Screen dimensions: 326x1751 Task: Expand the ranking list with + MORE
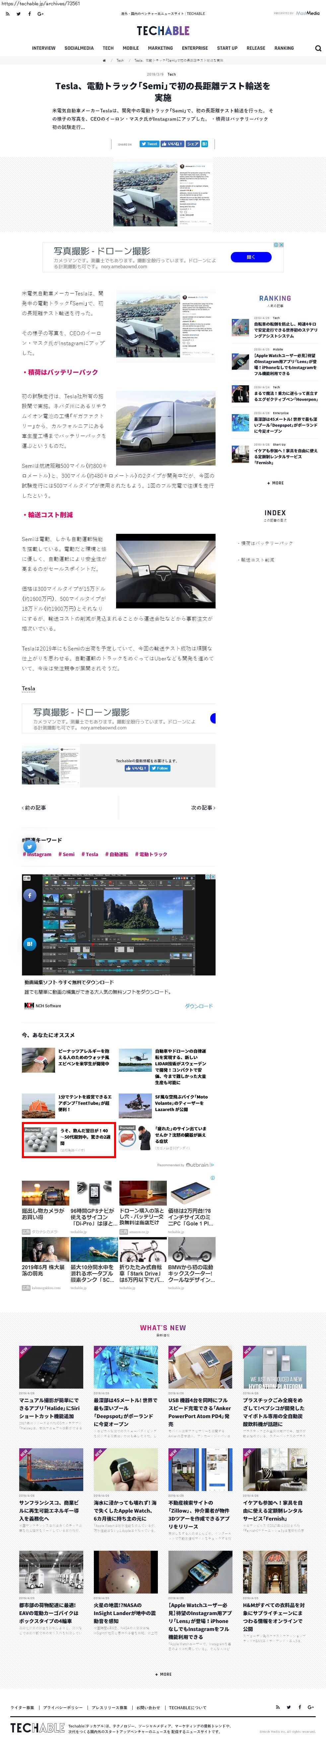click(x=275, y=483)
